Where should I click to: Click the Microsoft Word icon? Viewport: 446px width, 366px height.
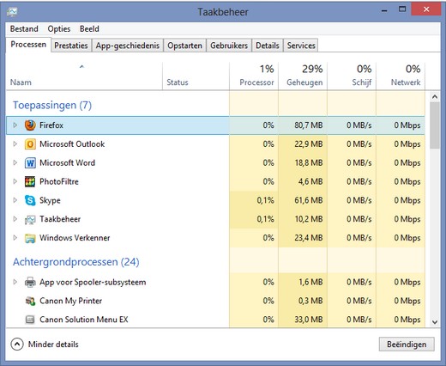30,162
